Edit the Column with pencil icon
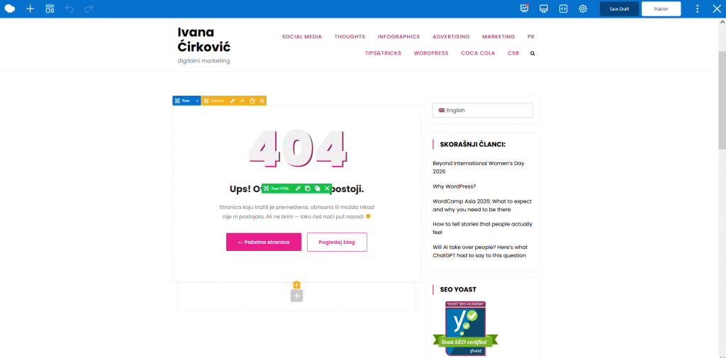The height and width of the screenshot is (358, 726). pos(233,101)
